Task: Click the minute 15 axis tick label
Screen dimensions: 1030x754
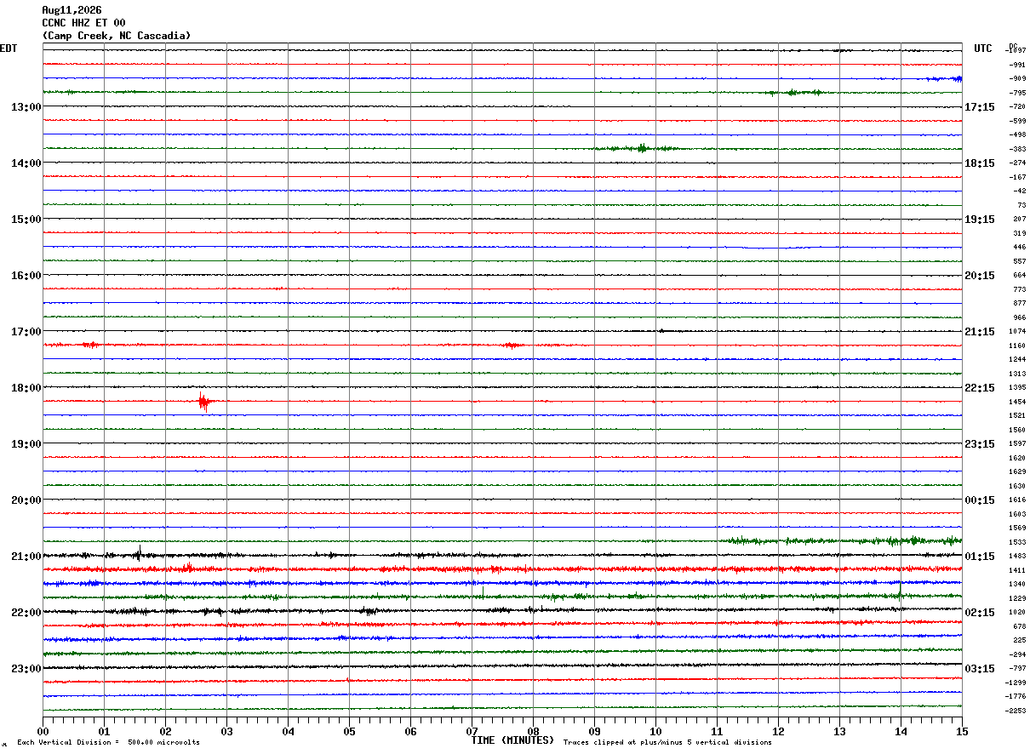Action: point(962,732)
